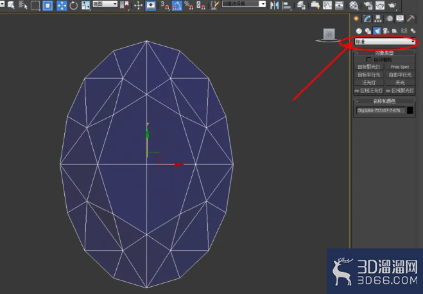Select the Geometry category icon
This screenshot has height=294, width=423.
[359, 31]
